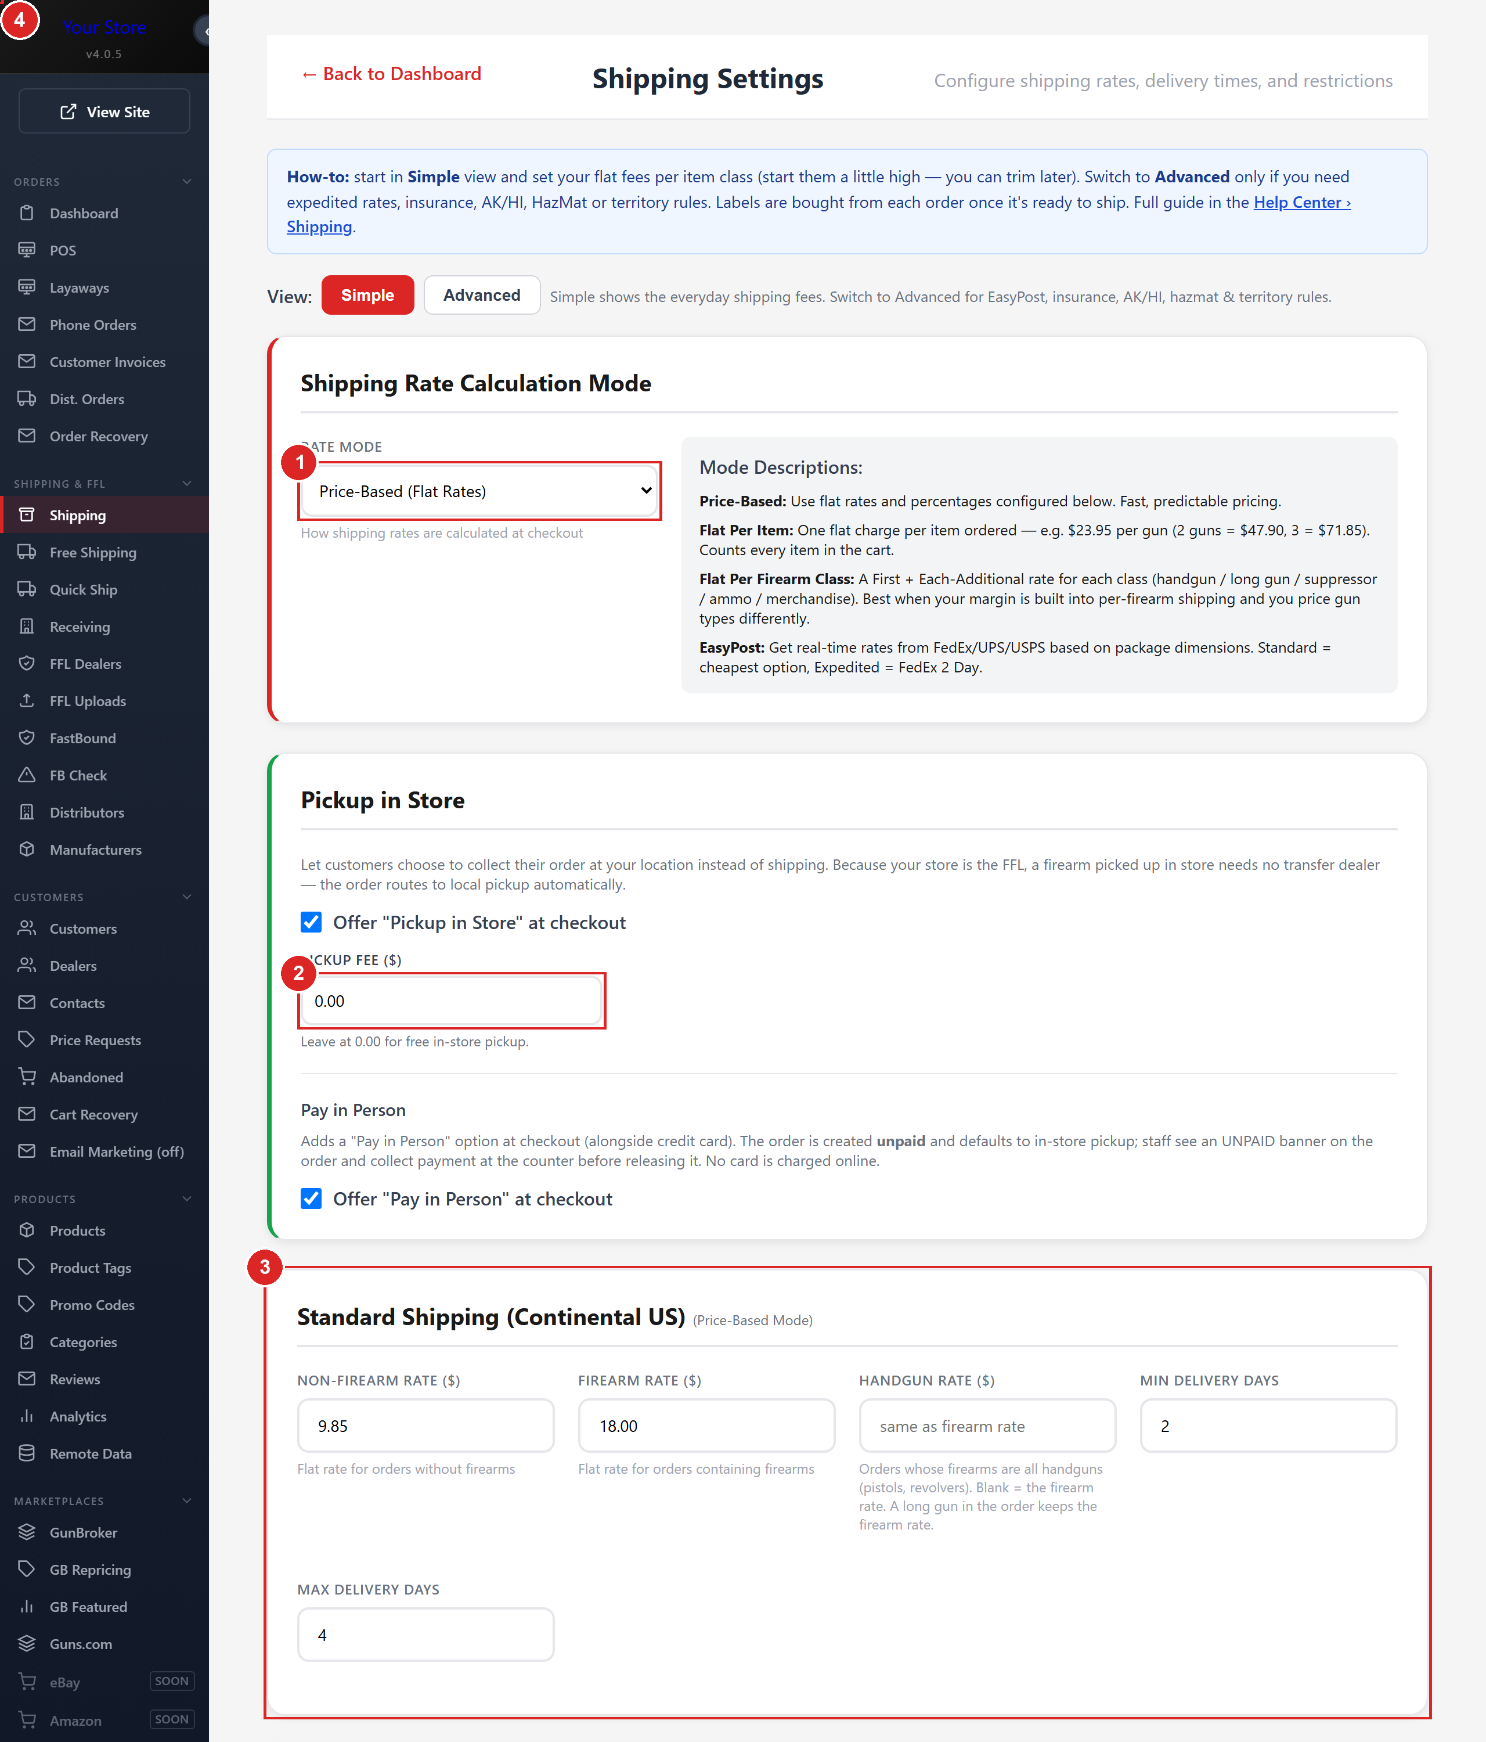
Task: Click the Contacts envelope icon
Action: 27,1002
